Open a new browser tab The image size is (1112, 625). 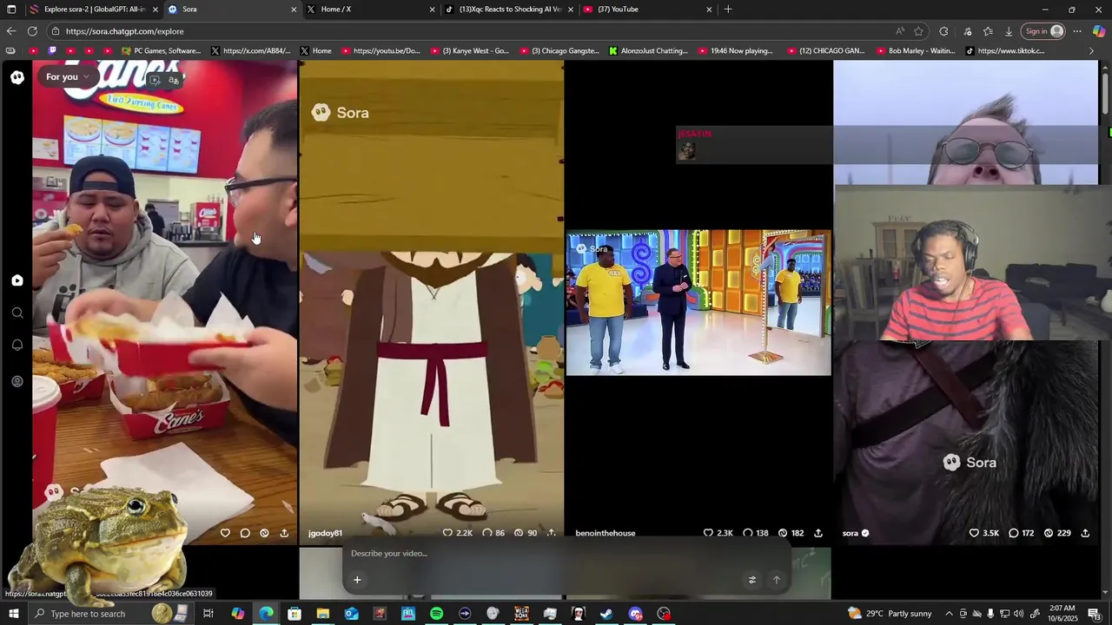pyautogui.click(x=728, y=10)
